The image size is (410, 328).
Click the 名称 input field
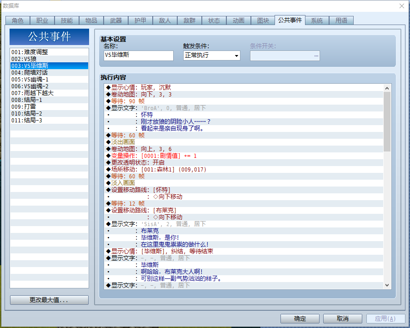click(139, 56)
